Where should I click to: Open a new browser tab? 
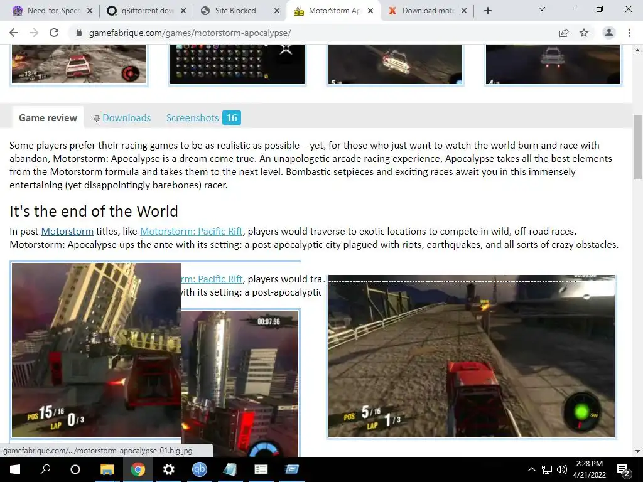point(487,11)
